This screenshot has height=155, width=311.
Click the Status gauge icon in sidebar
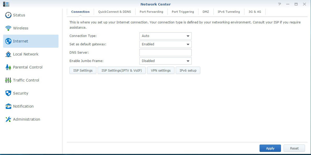8,15
